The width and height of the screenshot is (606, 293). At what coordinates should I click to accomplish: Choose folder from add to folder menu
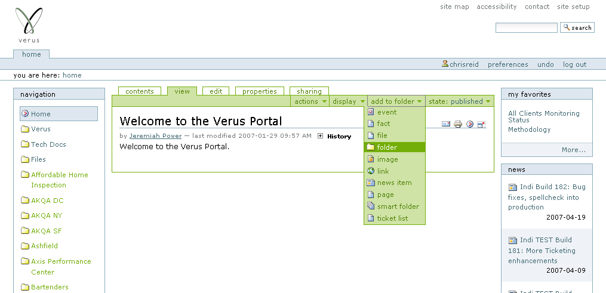point(387,147)
